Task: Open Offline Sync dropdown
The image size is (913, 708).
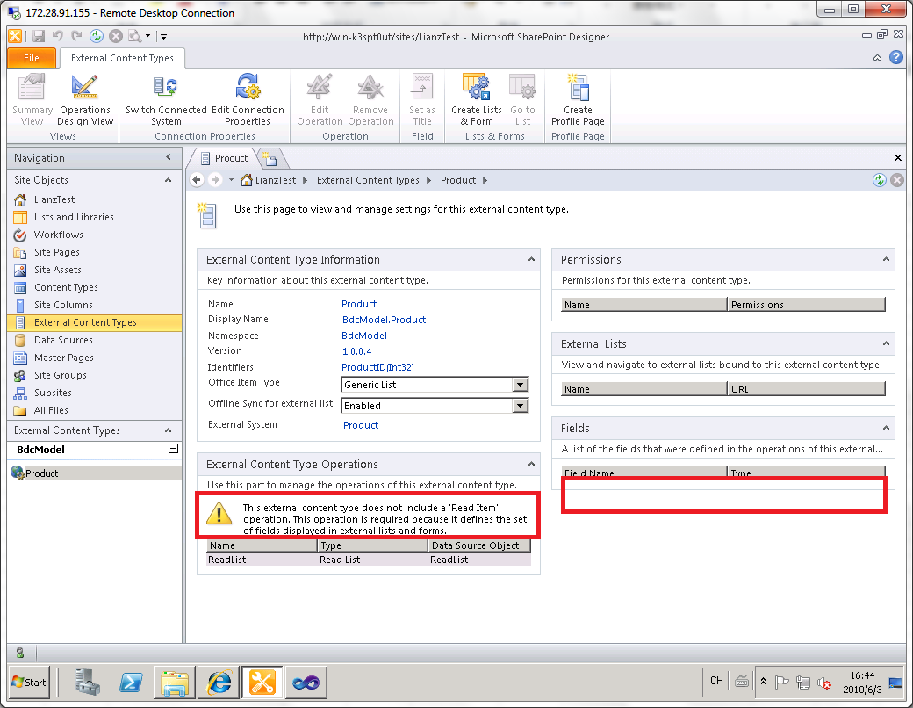Action: click(521, 406)
